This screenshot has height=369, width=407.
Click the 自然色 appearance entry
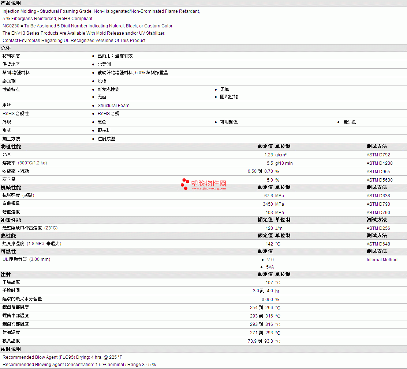(x=350, y=122)
